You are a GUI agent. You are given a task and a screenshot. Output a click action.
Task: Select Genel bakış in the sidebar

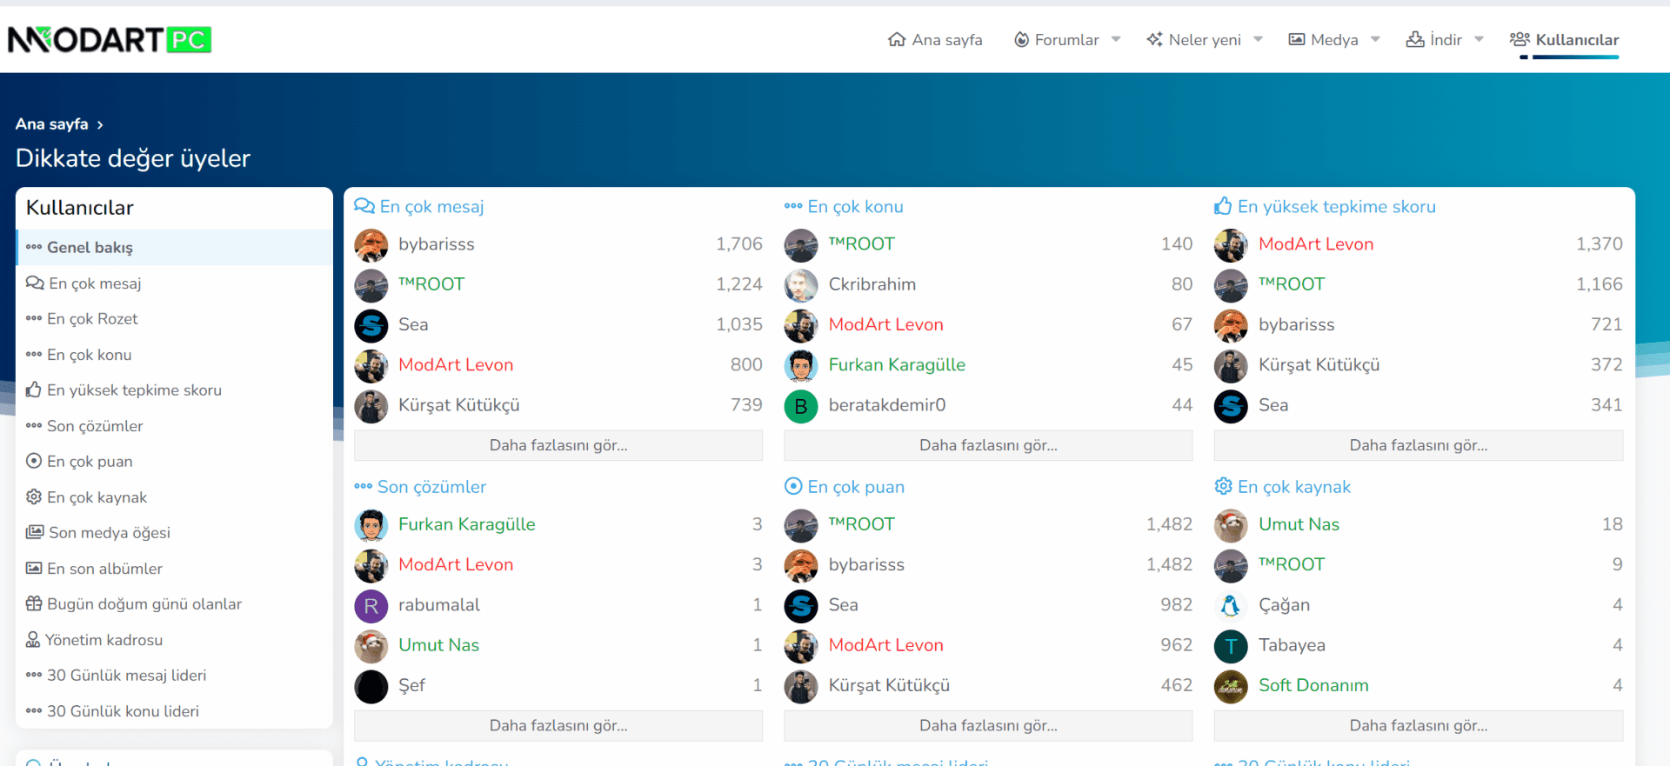coord(90,248)
